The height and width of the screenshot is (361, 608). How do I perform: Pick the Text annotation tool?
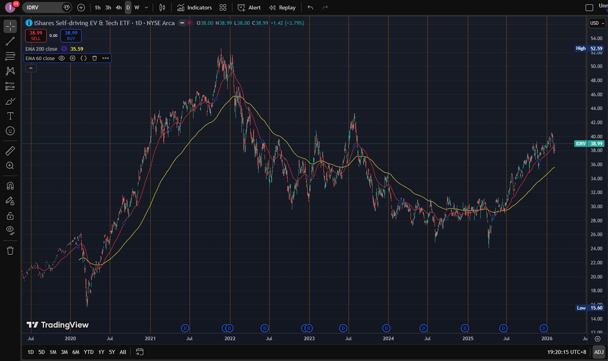[x=10, y=116]
